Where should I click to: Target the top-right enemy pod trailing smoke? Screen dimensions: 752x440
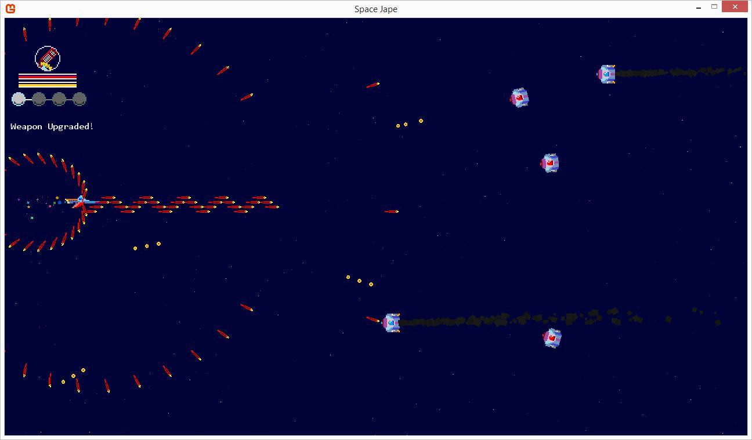pos(607,74)
